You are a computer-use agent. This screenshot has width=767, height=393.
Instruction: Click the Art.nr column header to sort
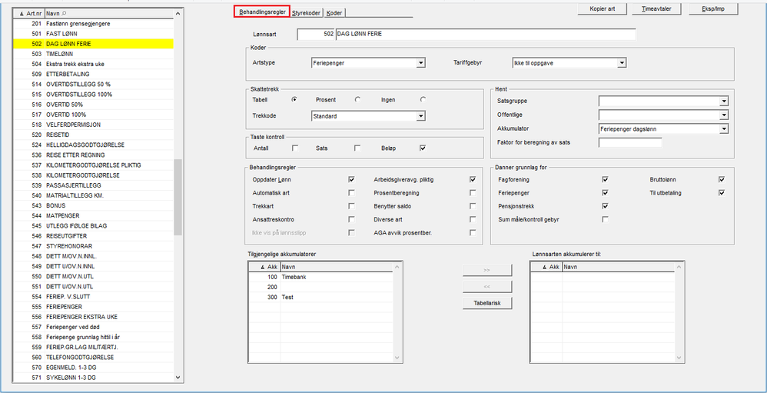point(31,14)
